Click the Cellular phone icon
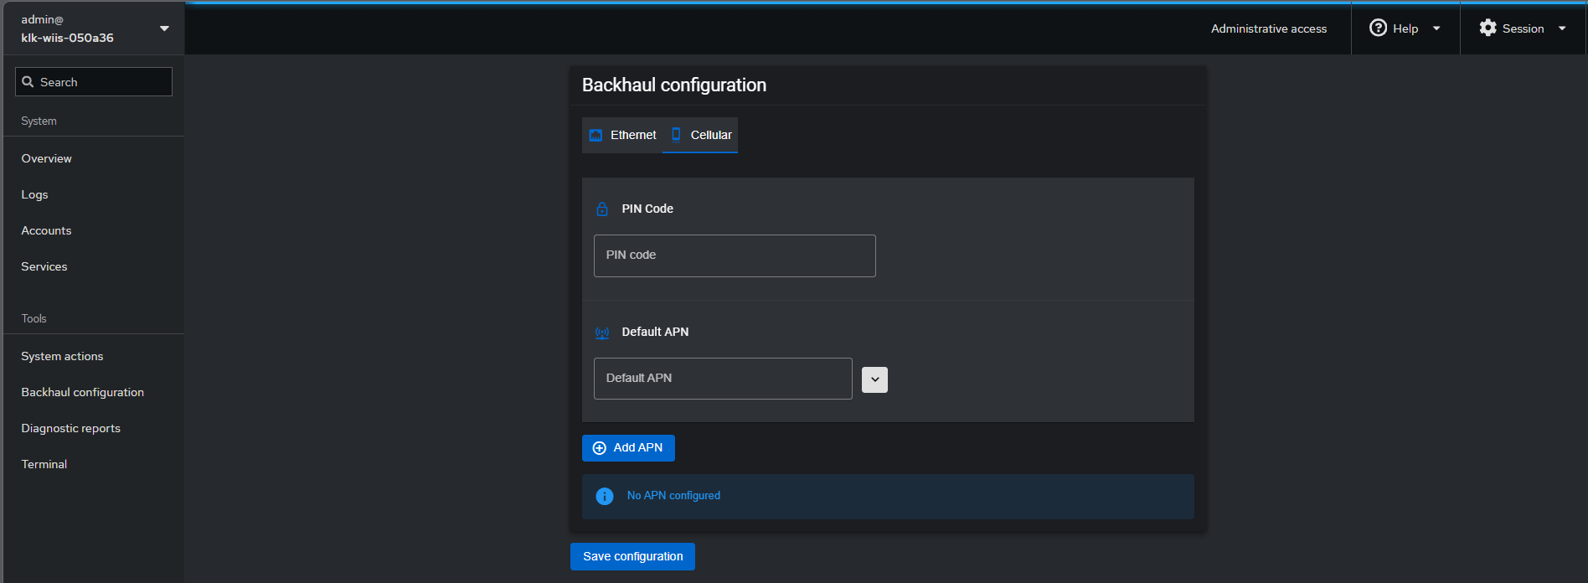Screen dimensions: 1588x583 676,135
